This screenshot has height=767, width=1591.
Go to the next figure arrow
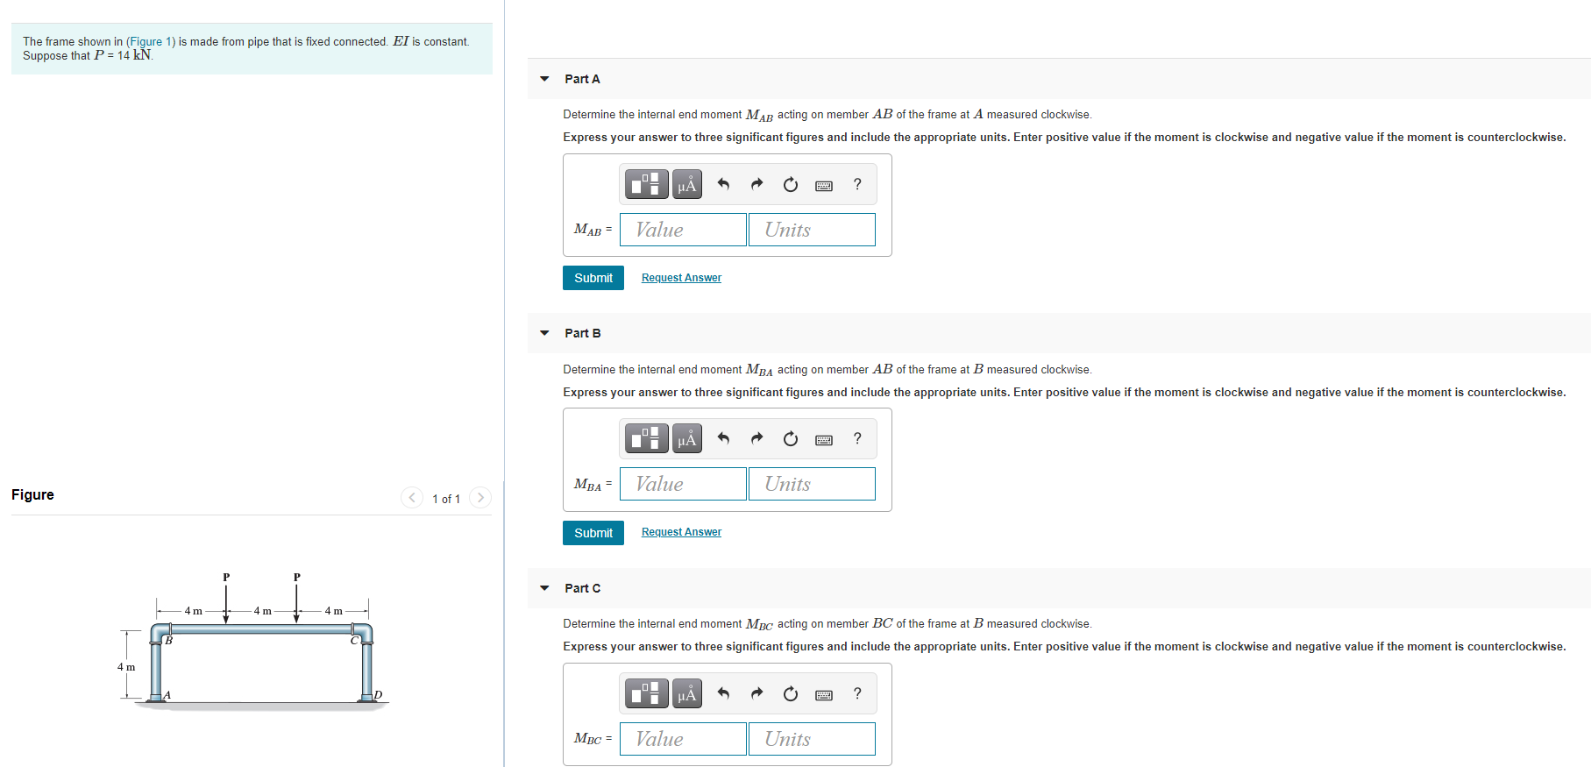click(480, 498)
